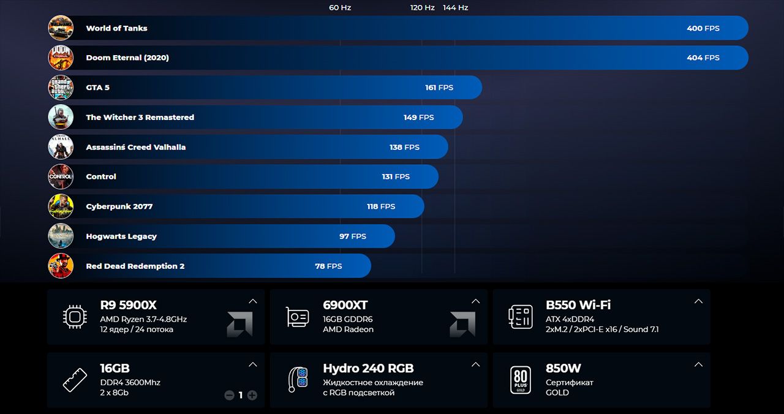This screenshot has width=784, height=414.
Task: Click the Hydro 240 RGB heading
Action: click(368, 369)
